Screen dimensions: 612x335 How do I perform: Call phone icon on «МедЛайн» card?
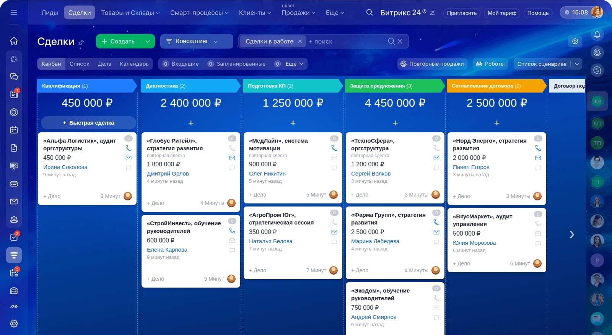click(x=334, y=148)
